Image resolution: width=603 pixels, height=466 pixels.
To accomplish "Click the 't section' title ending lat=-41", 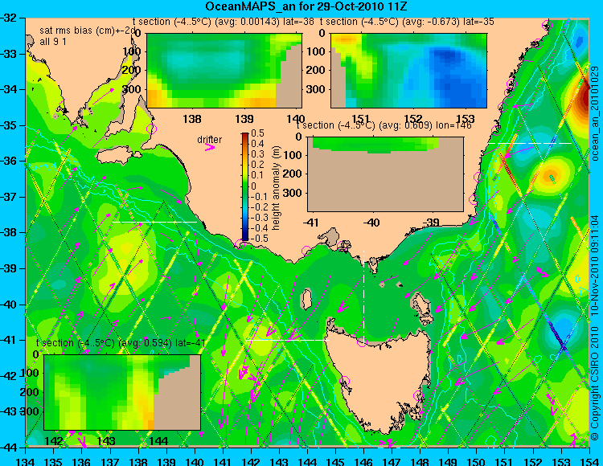I will tap(121, 343).
